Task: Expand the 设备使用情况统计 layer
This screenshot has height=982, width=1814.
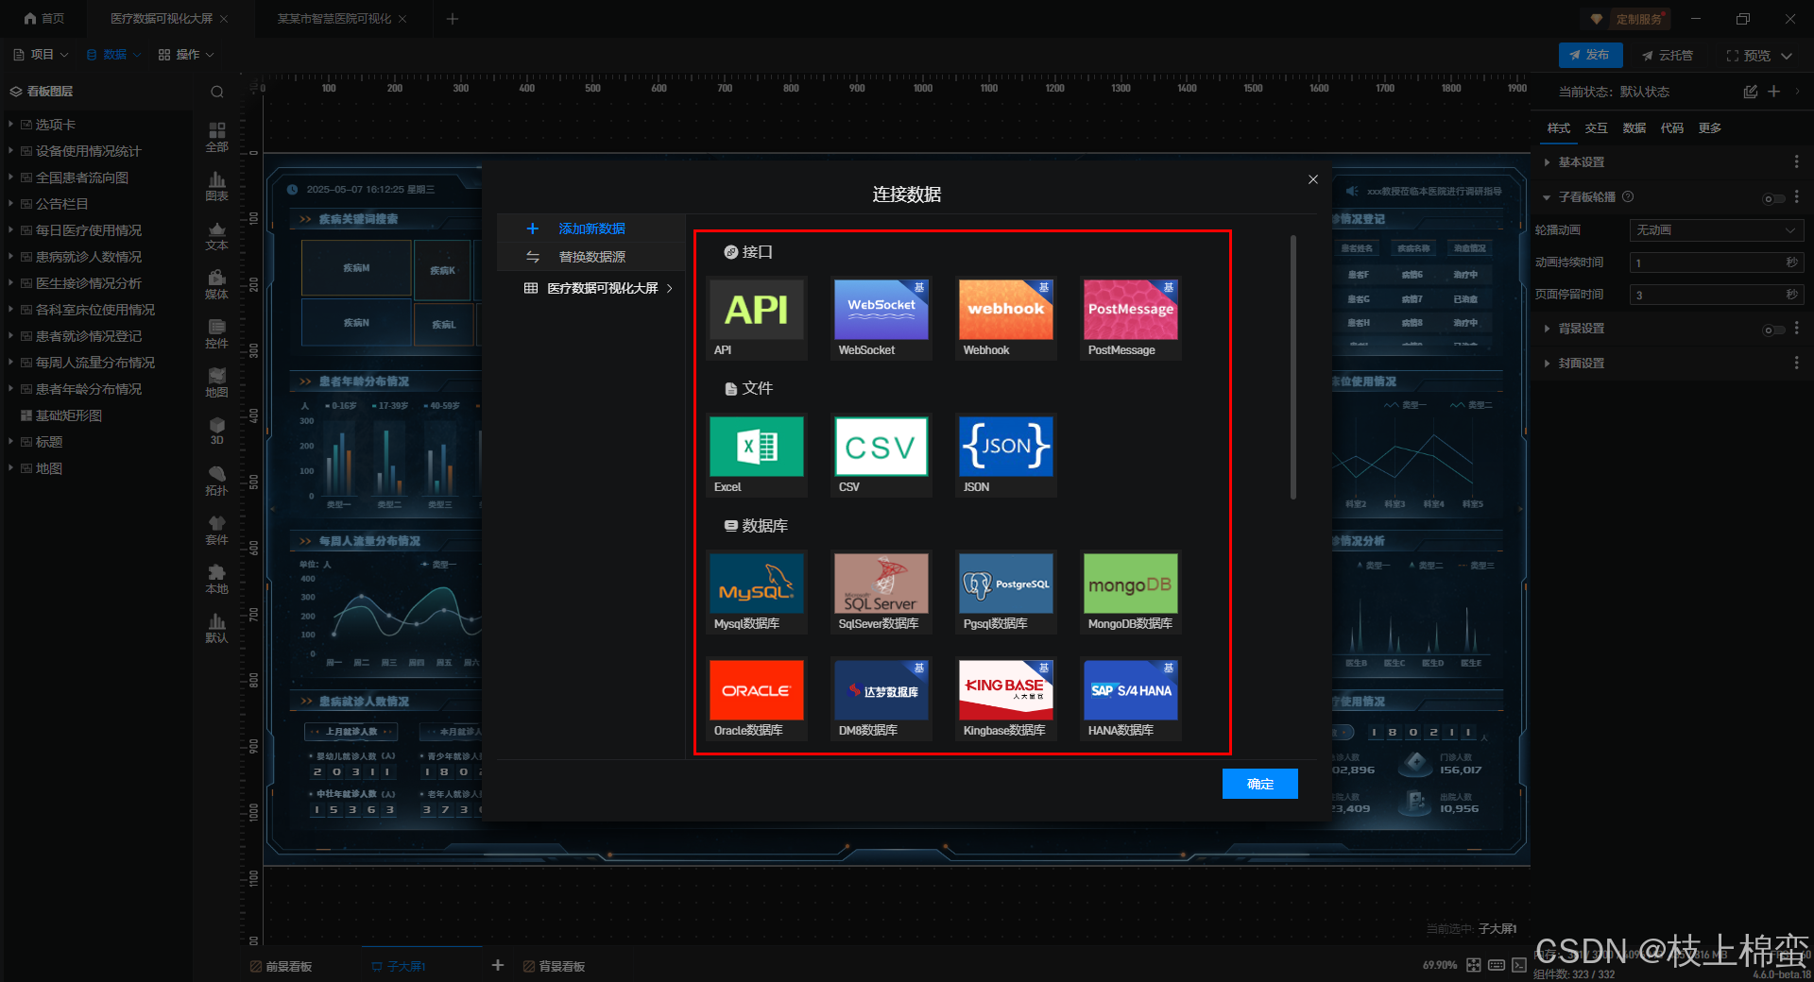Action: tap(11, 151)
